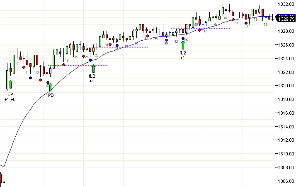Select the 1316.00 price axis label
This screenshot has width=296, height=187.
(286, 113)
